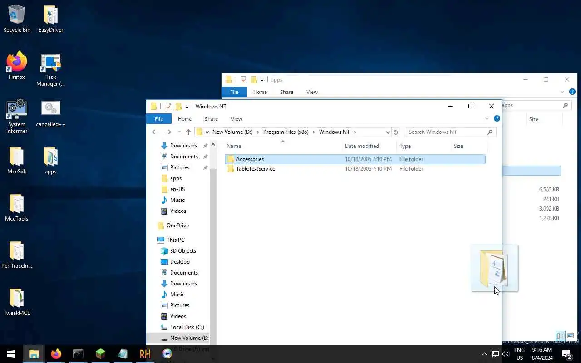Image resolution: width=581 pixels, height=363 pixels.
Task: Open the notification center
Action: click(x=566, y=354)
